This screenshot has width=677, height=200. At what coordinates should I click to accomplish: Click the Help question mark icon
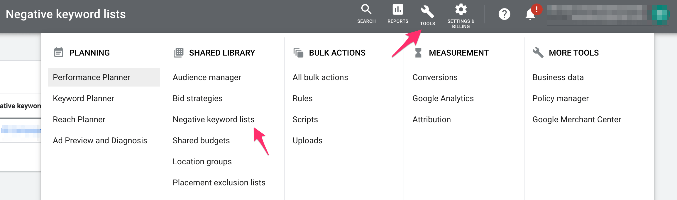(x=504, y=14)
